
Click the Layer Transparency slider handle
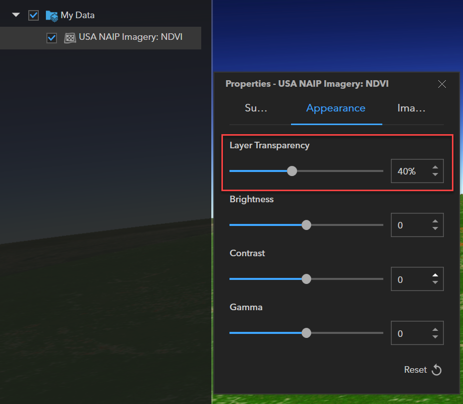292,171
